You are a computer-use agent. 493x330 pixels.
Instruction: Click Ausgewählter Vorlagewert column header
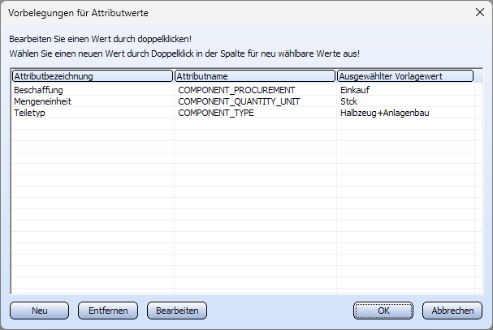click(405, 76)
